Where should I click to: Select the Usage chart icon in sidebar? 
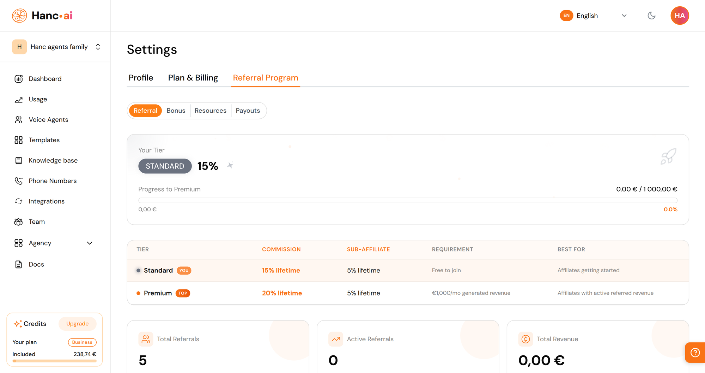pos(19,99)
